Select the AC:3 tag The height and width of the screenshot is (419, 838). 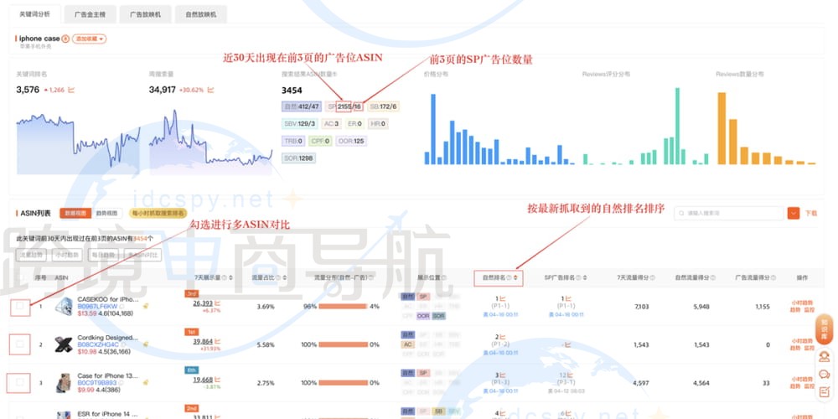(x=331, y=123)
